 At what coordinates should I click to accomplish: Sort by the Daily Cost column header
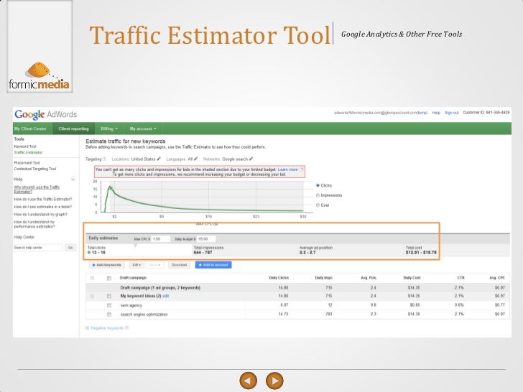pyautogui.click(x=412, y=278)
